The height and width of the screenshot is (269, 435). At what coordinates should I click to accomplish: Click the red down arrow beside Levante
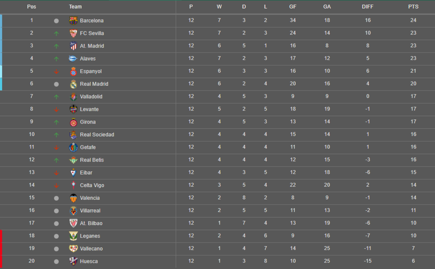tap(56, 110)
